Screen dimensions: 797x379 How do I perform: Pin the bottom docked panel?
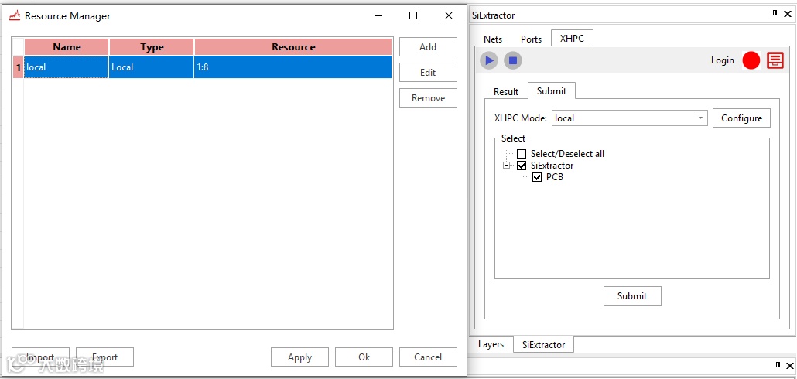[778, 366]
